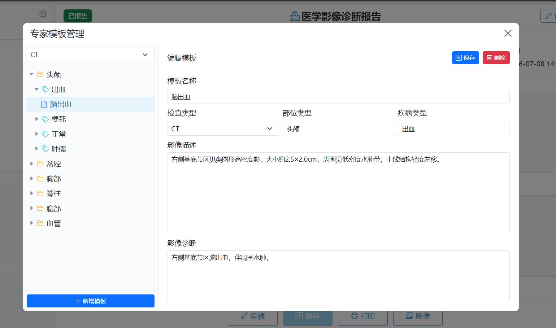556x328 pixels.
Task: Expand the 脊柱 folder node
Action: (x=31, y=193)
